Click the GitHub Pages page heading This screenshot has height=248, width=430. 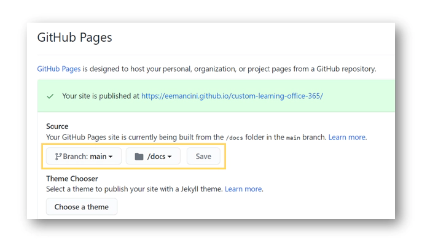(74, 37)
